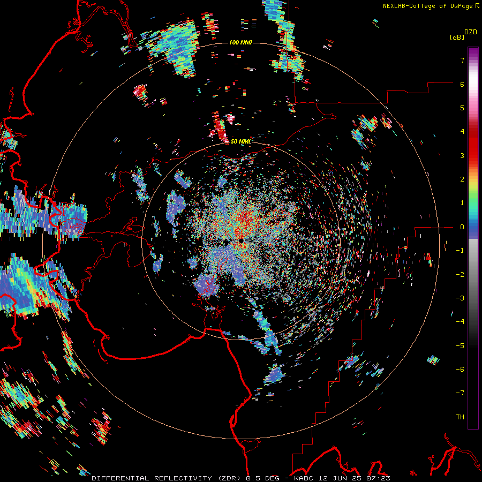Click the [dB] unit label
The image size is (482, 482).
(456, 37)
